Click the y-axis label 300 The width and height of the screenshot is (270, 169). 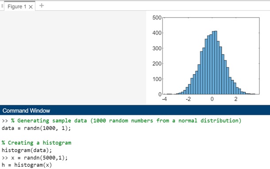point(157,48)
